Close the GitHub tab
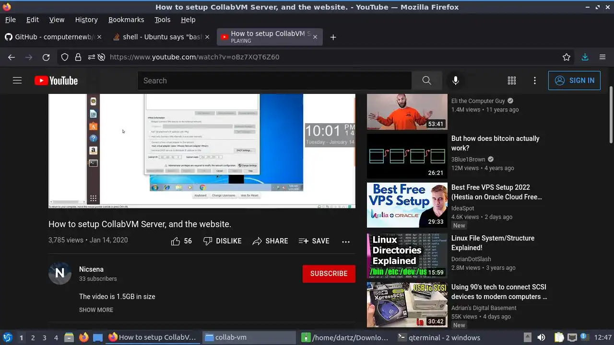This screenshot has width=614, height=345. tap(100, 37)
